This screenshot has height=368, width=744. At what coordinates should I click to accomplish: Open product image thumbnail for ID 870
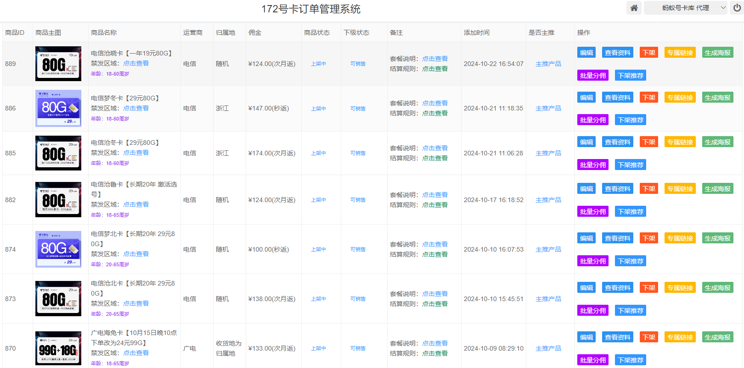(x=58, y=348)
